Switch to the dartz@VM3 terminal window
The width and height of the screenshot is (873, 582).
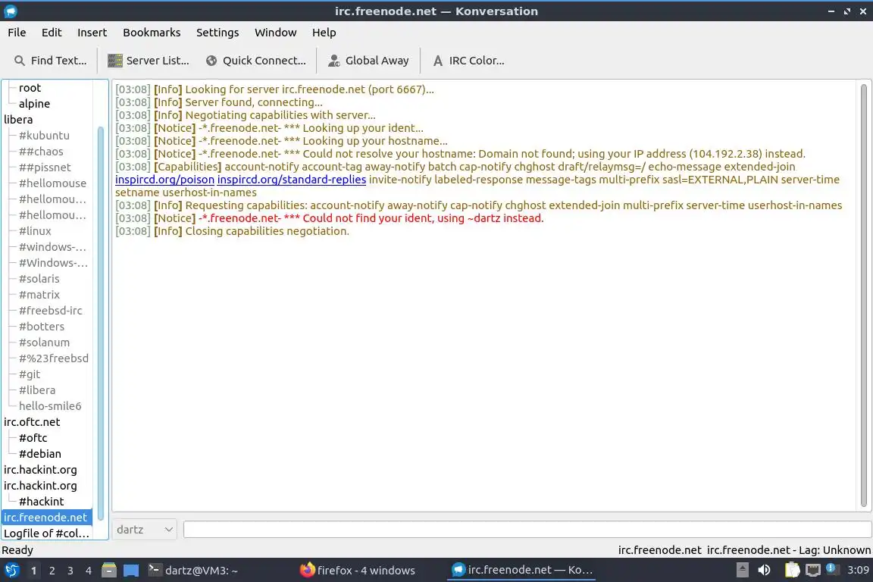(193, 571)
